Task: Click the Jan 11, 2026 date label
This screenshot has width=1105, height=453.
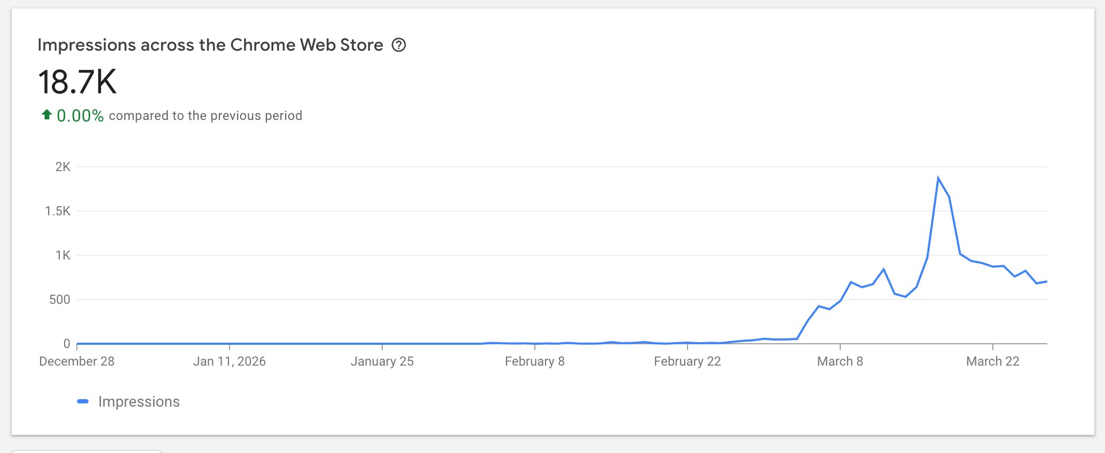Action: [229, 361]
